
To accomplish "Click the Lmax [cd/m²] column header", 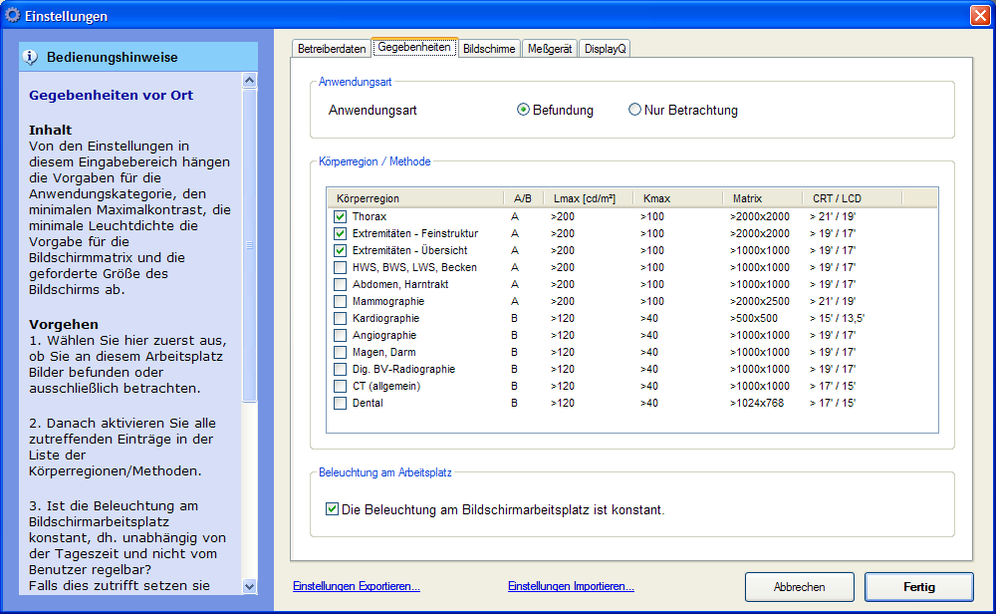I will pos(589,198).
